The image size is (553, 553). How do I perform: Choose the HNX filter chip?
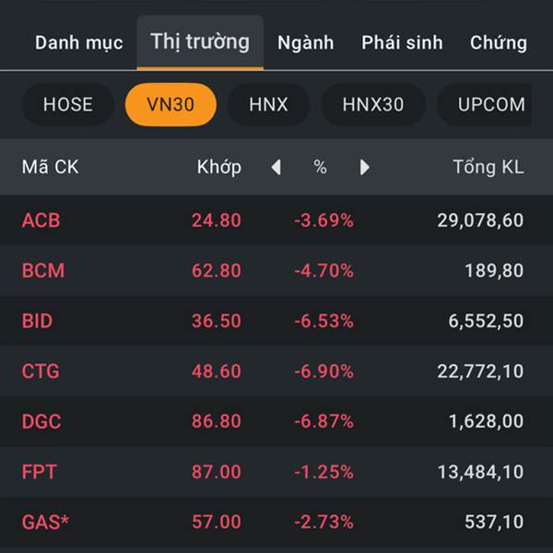[268, 104]
